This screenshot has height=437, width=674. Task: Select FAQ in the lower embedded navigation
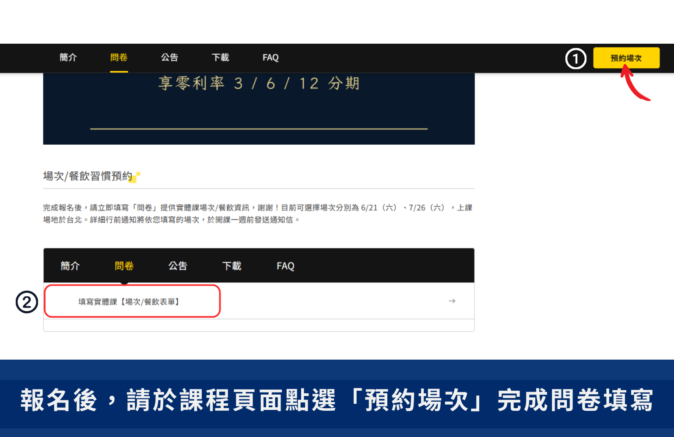pos(285,266)
